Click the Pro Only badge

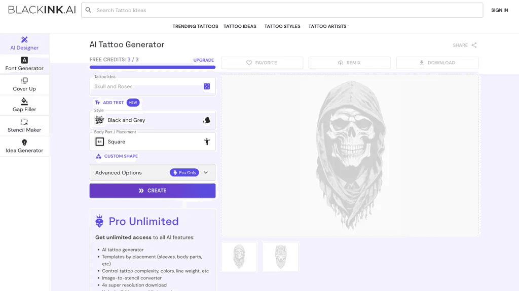tap(184, 173)
